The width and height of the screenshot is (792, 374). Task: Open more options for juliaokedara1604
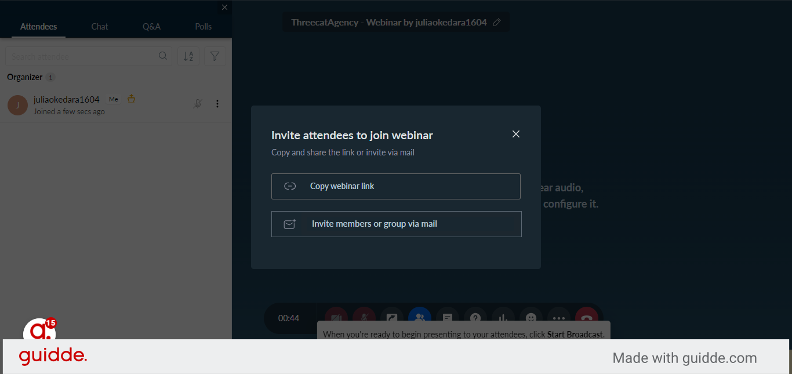217,104
